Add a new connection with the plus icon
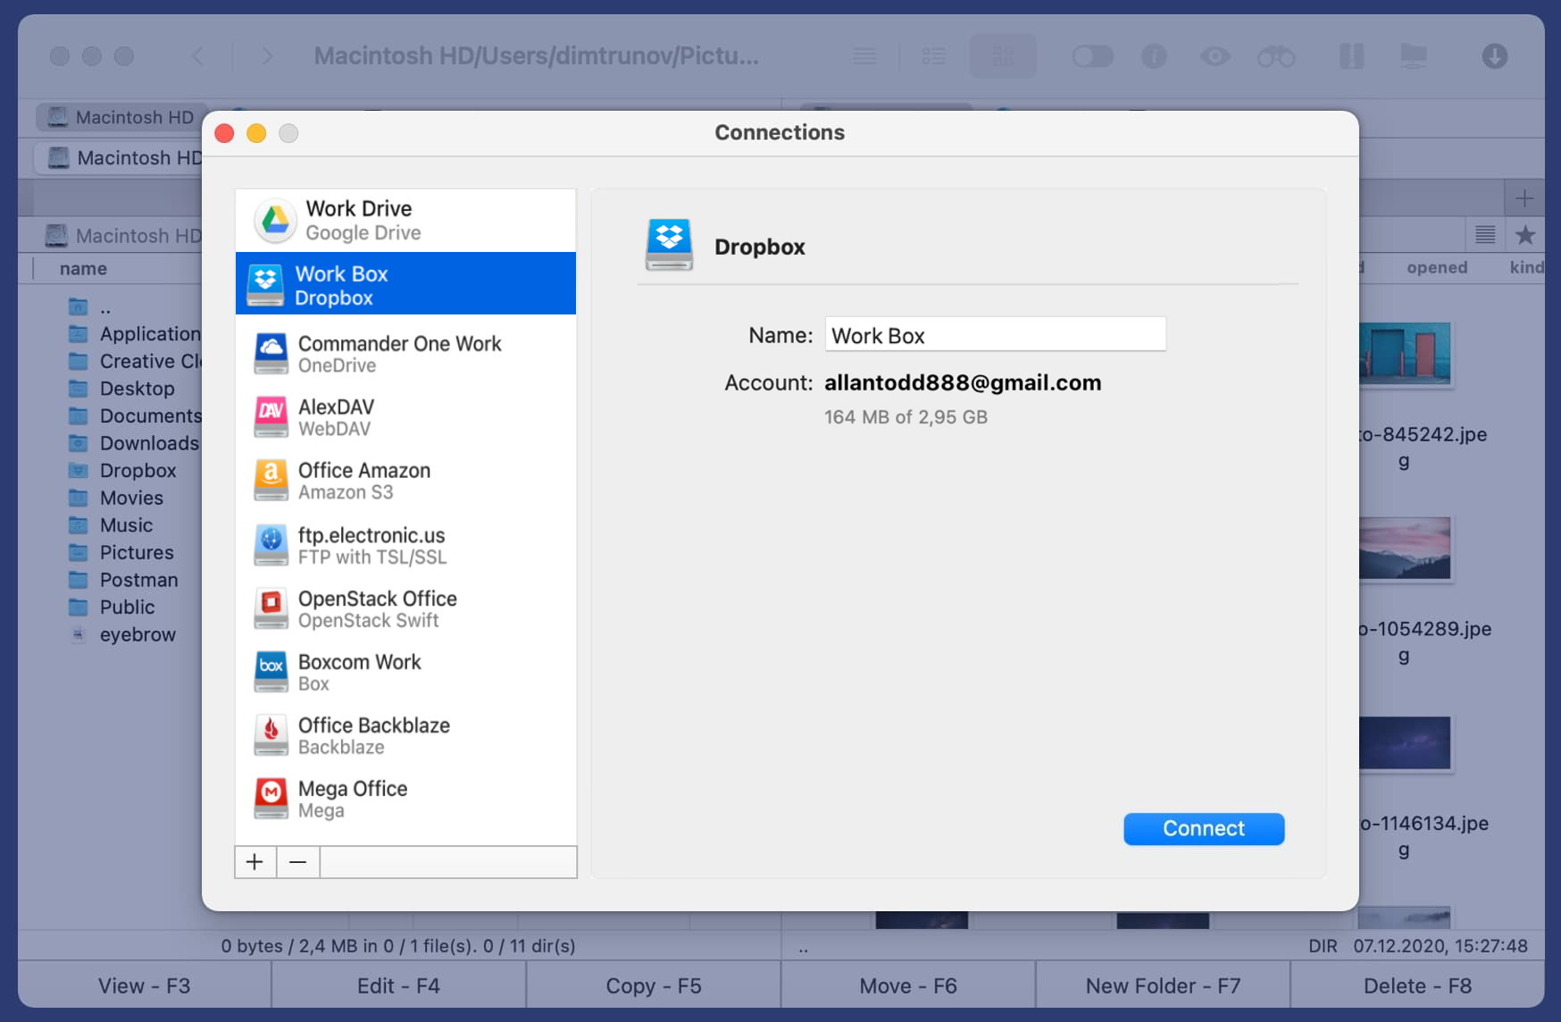 pyautogui.click(x=255, y=861)
